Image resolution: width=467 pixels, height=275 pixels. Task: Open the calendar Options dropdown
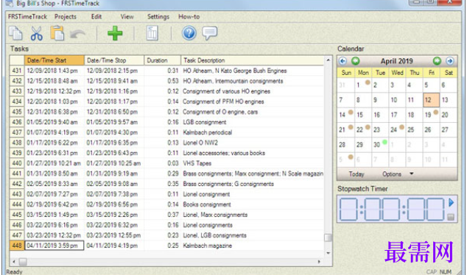coord(398,174)
